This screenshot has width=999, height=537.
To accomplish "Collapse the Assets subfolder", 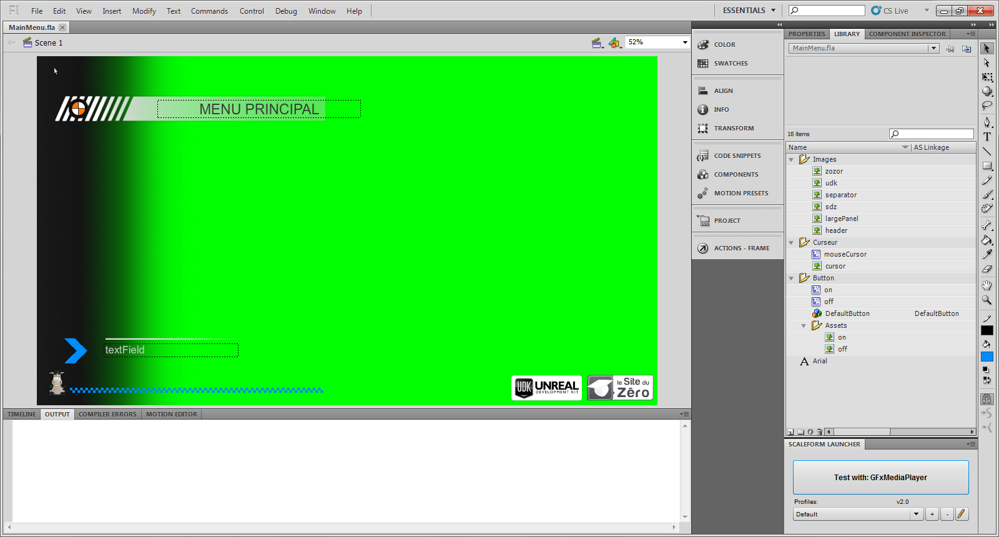I will tap(804, 326).
